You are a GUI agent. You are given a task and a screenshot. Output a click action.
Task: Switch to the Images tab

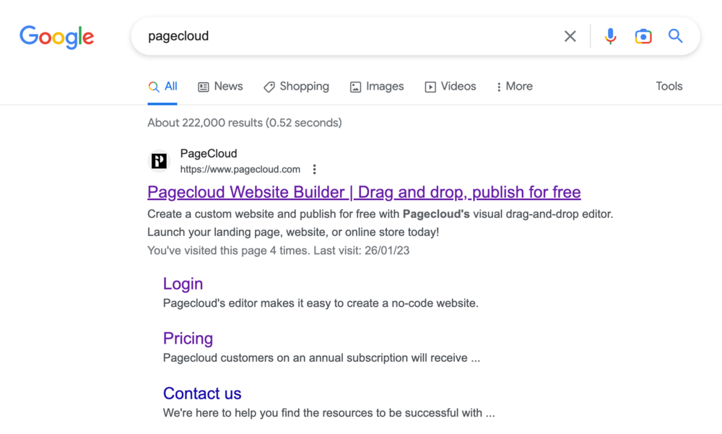click(x=377, y=87)
